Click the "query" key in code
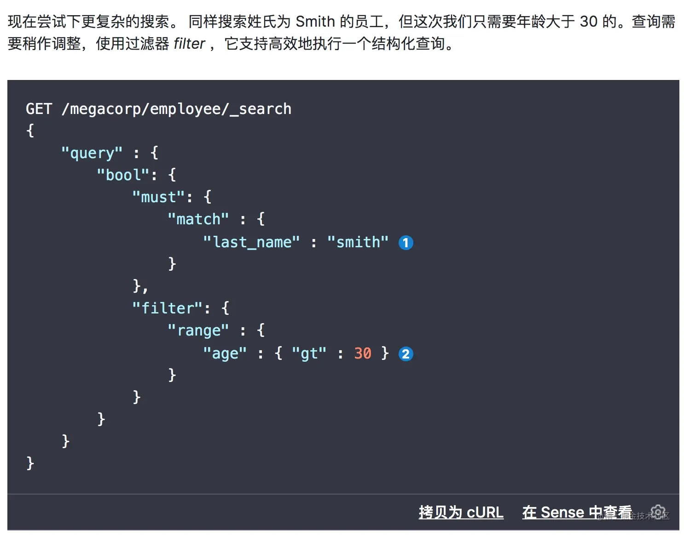Screen dimensions: 684x535 [x=92, y=153]
